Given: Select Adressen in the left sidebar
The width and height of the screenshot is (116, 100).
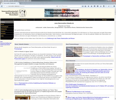Looking at the screenshot, I should (x=7, y=34).
